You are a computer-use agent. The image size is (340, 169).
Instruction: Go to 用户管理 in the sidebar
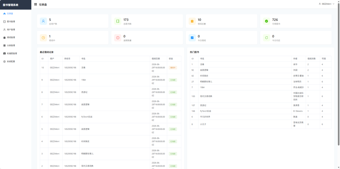pyautogui.click(x=16, y=29)
